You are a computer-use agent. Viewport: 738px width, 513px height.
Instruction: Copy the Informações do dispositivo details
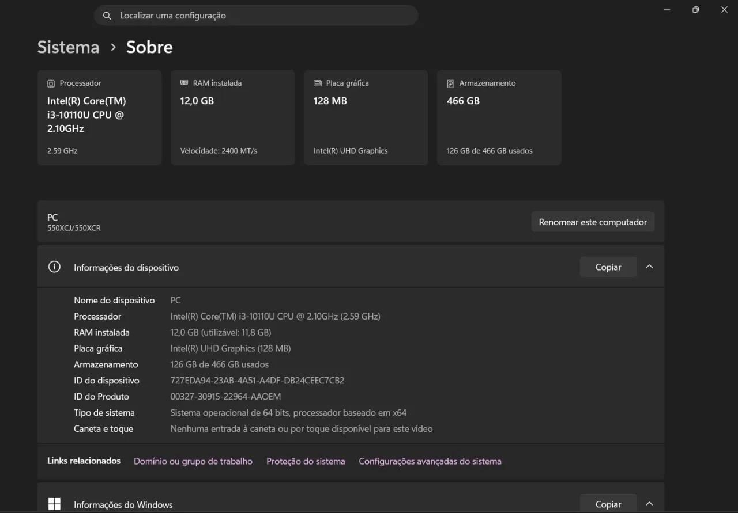tap(608, 267)
